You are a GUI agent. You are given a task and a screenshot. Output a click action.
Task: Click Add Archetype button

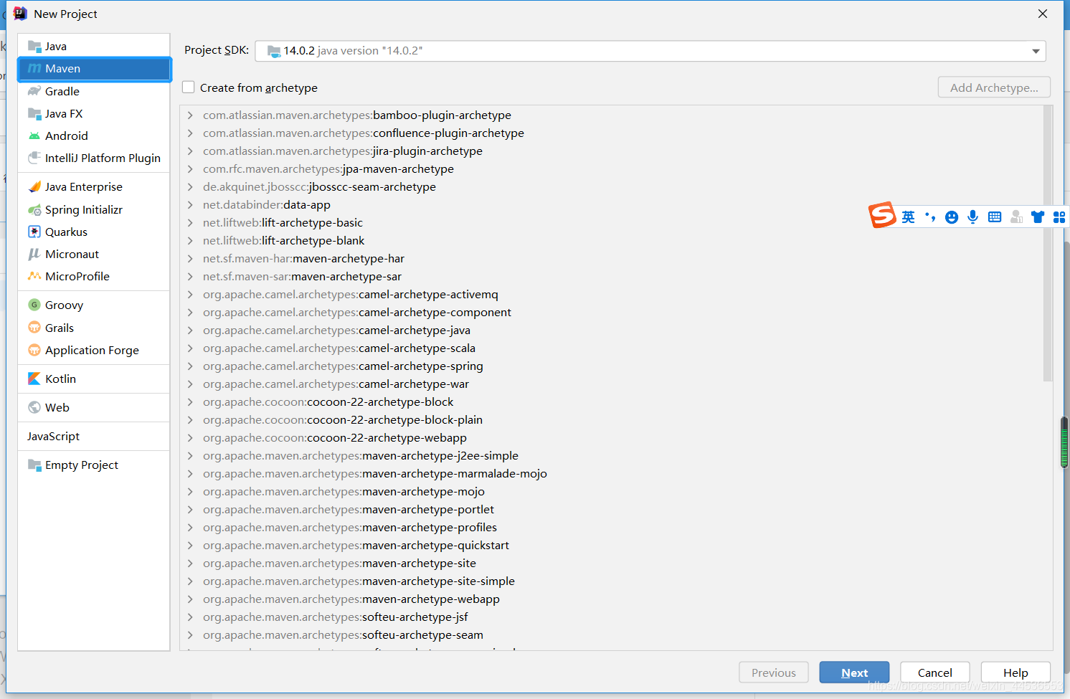994,87
